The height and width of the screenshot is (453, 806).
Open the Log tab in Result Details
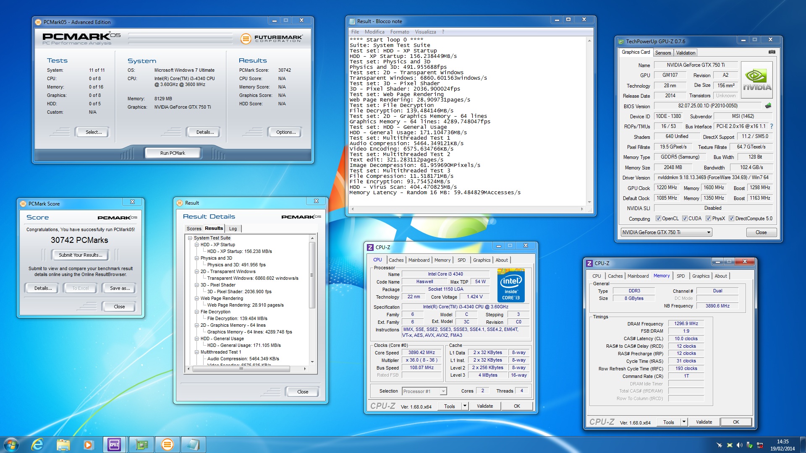tap(233, 229)
